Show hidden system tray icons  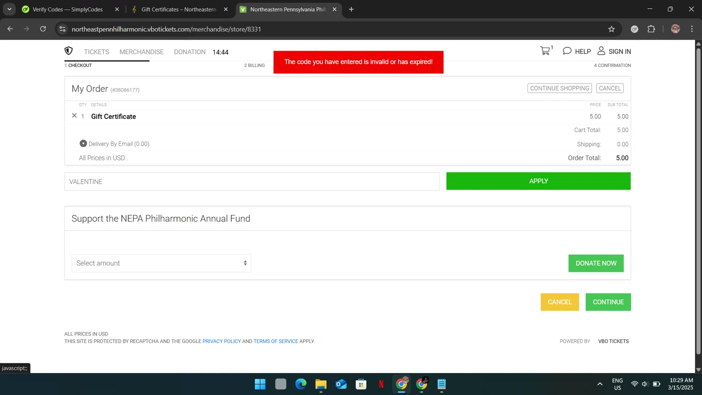(600, 384)
